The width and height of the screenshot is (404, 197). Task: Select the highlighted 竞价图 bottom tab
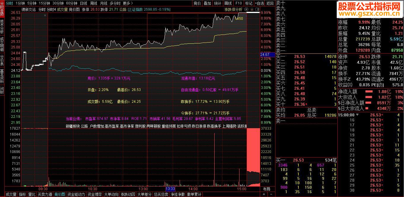tap(60, 194)
